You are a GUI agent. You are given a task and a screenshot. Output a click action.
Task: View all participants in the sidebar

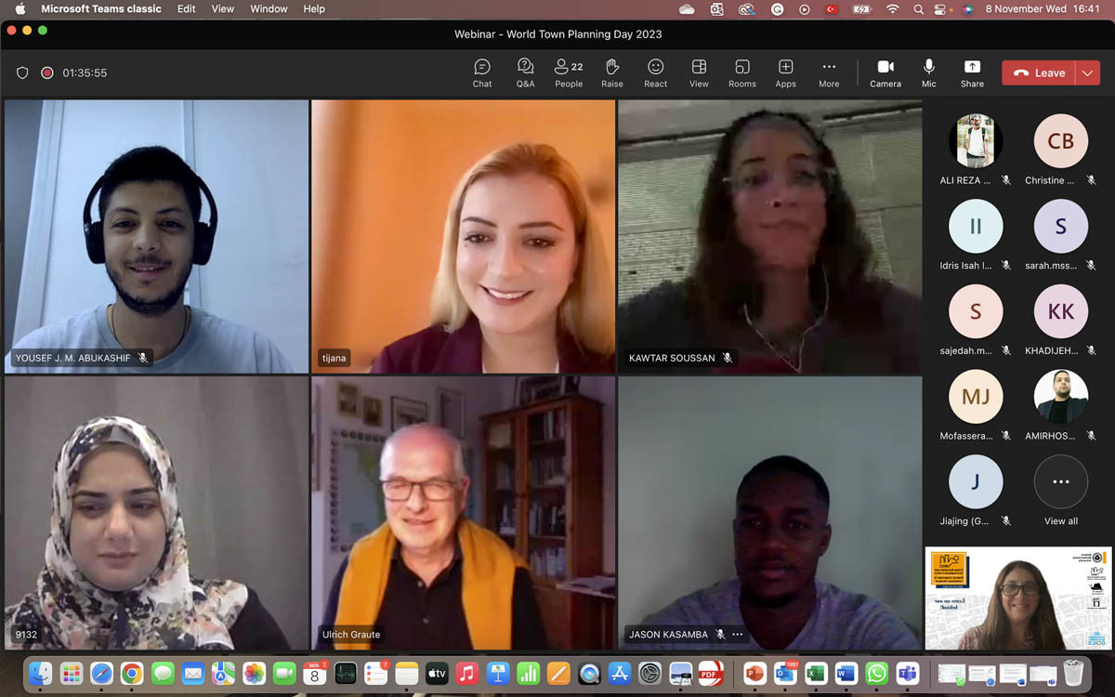pyautogui.click(x=1060, y=490)
